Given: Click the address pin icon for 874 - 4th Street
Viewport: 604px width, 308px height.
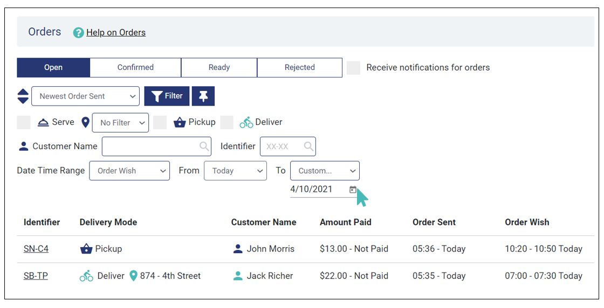Looking at the screenshot, I should point(133,276).
